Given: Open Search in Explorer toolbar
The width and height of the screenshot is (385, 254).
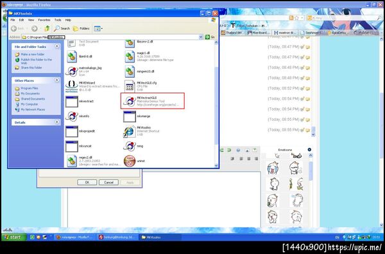Looking at the screenshot, I should pos(62,28).
